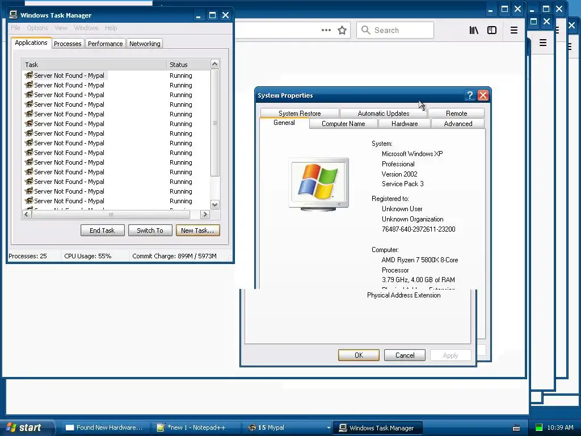Click the product ID 76487-640-2972611-23200
This screenshot has width=581, height=436.
tap(418, 229)
